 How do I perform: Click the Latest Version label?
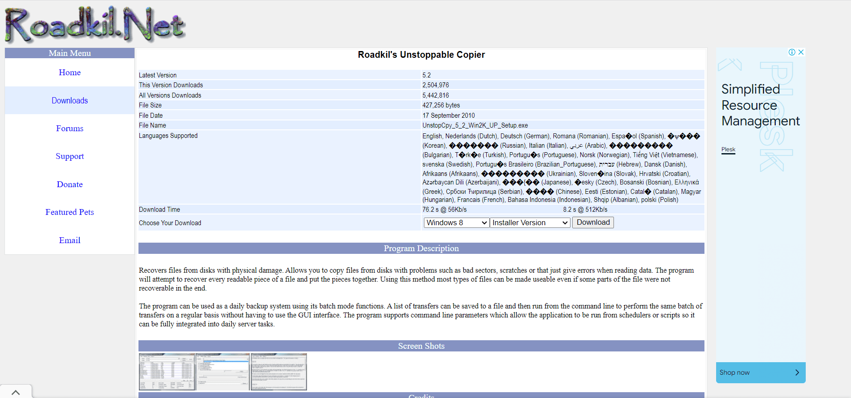pos(158,75)
